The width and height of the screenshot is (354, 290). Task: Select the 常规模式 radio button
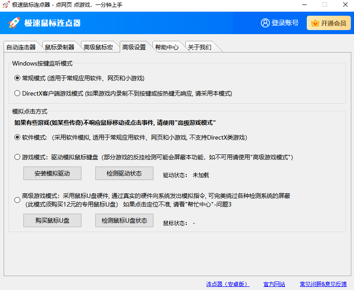(x=18, y=78)
